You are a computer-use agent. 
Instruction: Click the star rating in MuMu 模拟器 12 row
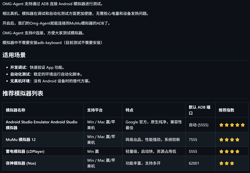(229, 139)
